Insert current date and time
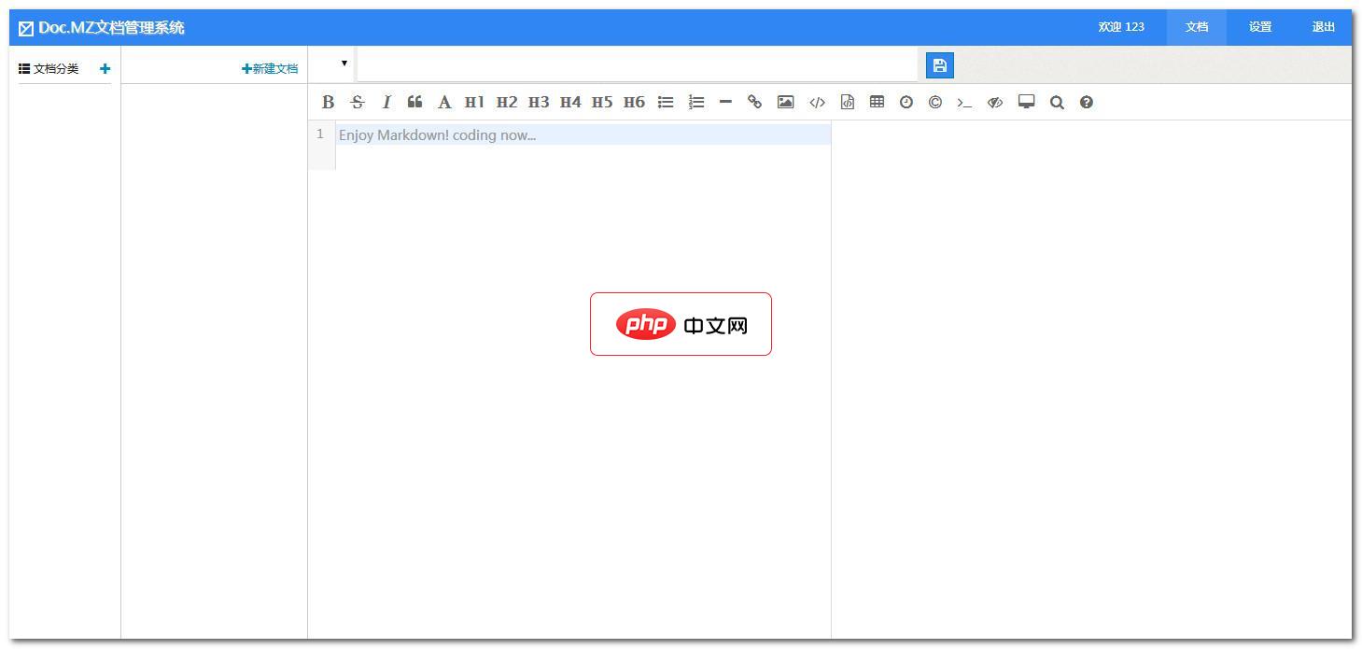 [906, 103]
